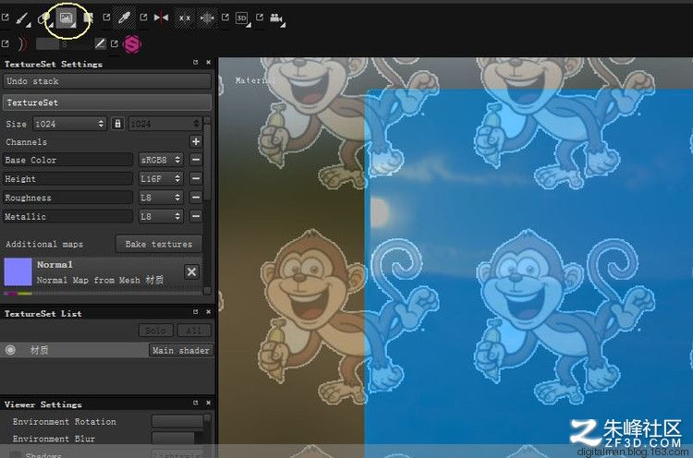Change Metallic format L8 dropdown

coord(161,216)
